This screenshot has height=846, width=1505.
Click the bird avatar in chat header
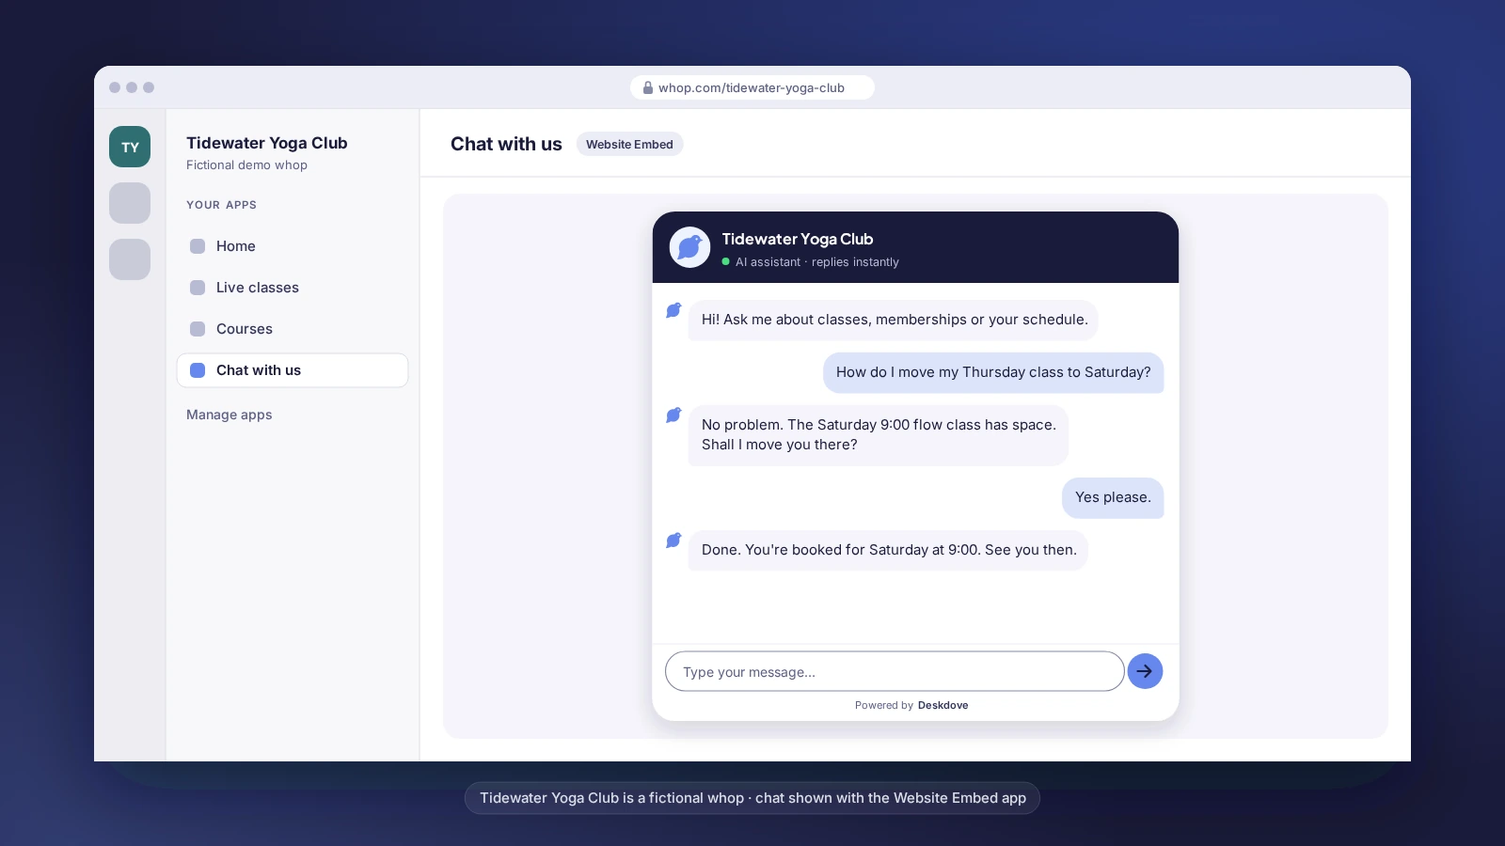[x=689, y=247]
